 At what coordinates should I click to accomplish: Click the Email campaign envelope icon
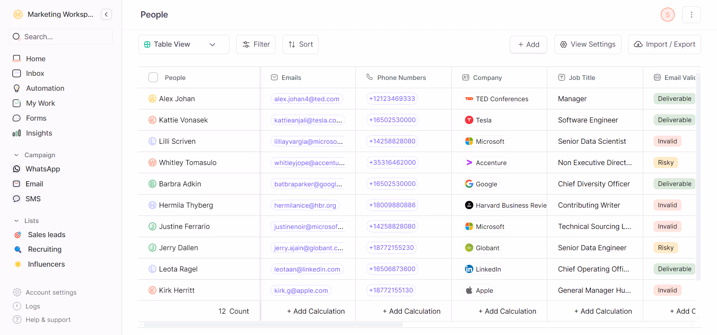click(16, 184)
